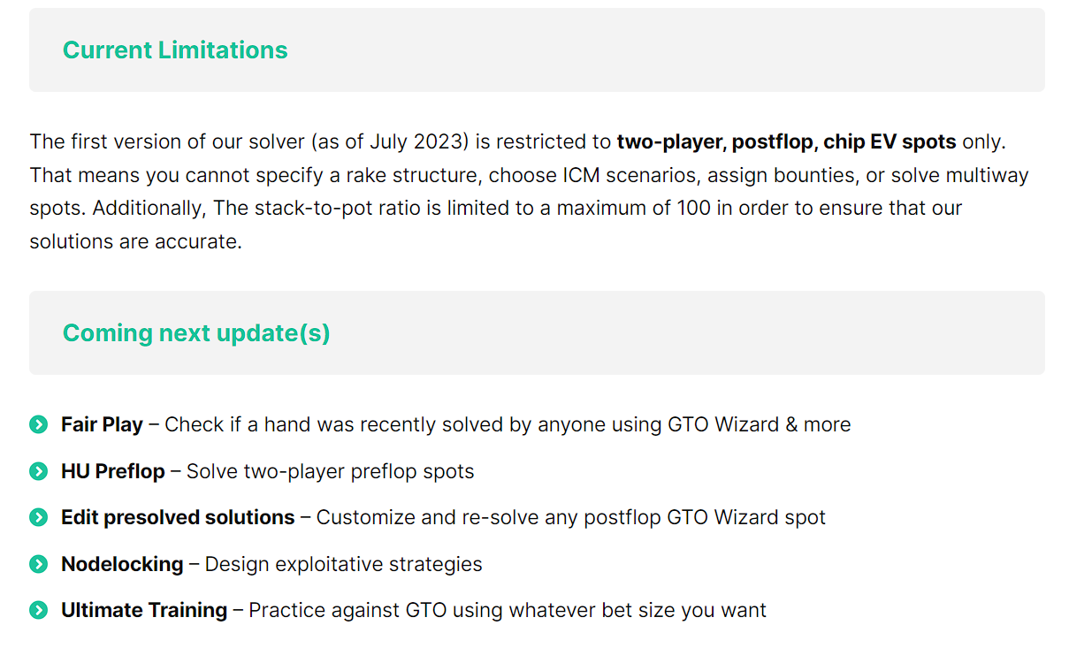The height and width of the screenshot is (648, 1069).
Task: Click the arrow icon beside HU Preflop
Action: [x=38, y=472]
